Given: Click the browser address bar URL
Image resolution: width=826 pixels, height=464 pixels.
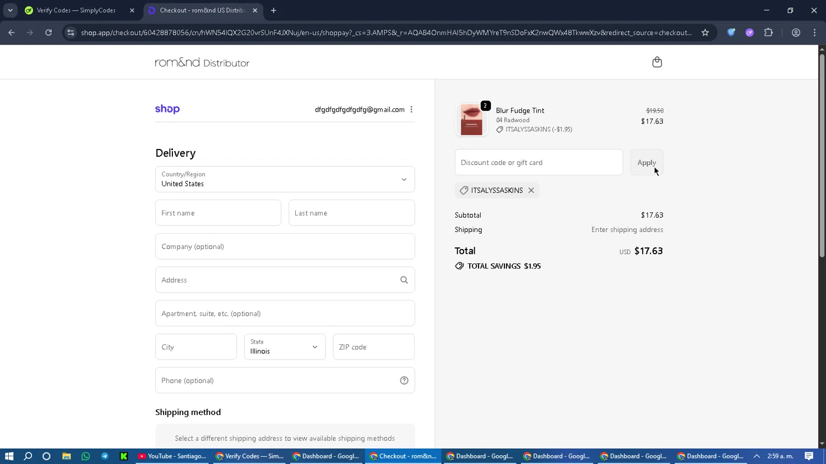Looking at the screenshot, I should click(x=385, y=32).
